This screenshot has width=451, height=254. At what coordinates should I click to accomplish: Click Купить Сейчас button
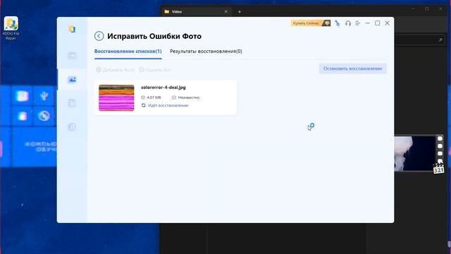coord(310,23)
